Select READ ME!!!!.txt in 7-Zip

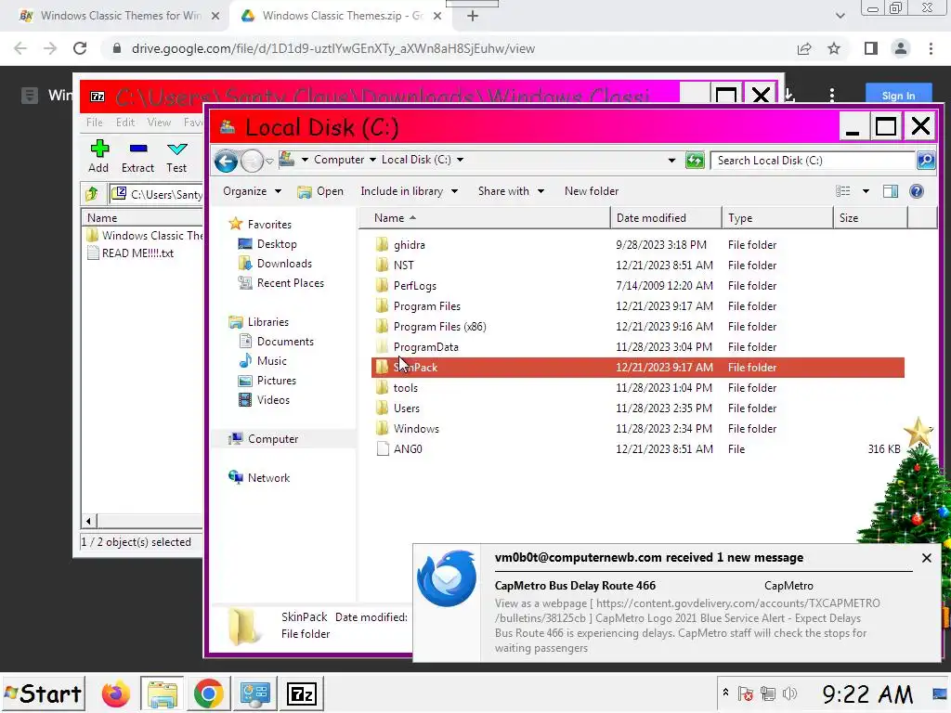[x=137, y=253]
